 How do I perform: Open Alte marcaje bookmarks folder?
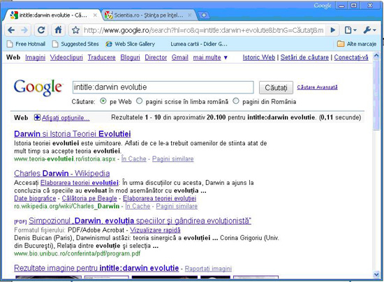(x=357, y=44)
